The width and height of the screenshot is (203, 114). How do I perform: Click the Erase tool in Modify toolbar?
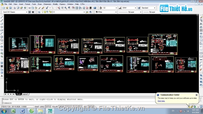click(x=201, y=17)
